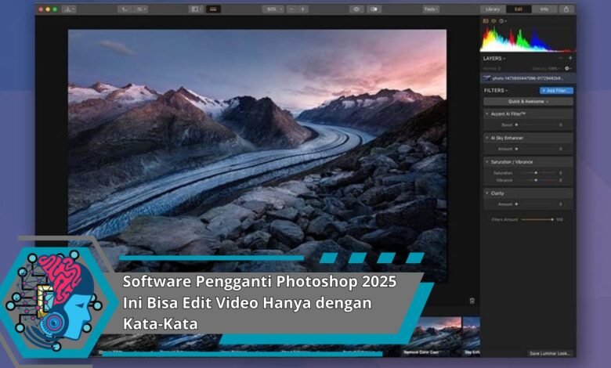Toggle the filmstrip looks panel button
Image resolution: width=611 pixels, height=368 pixels.
pyautogui.click(x=213, y=9)
